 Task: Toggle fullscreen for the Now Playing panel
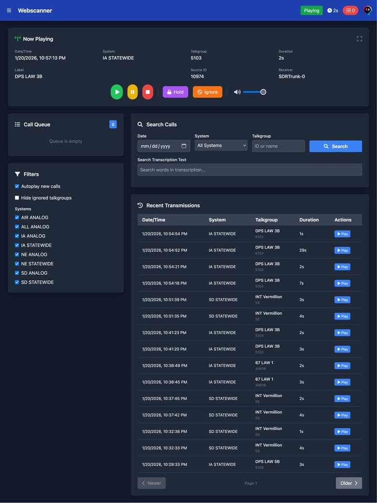(x=359, y=39)
